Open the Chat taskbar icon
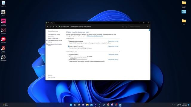The width and height of the screenshot is (191, 107). (83, 105)
